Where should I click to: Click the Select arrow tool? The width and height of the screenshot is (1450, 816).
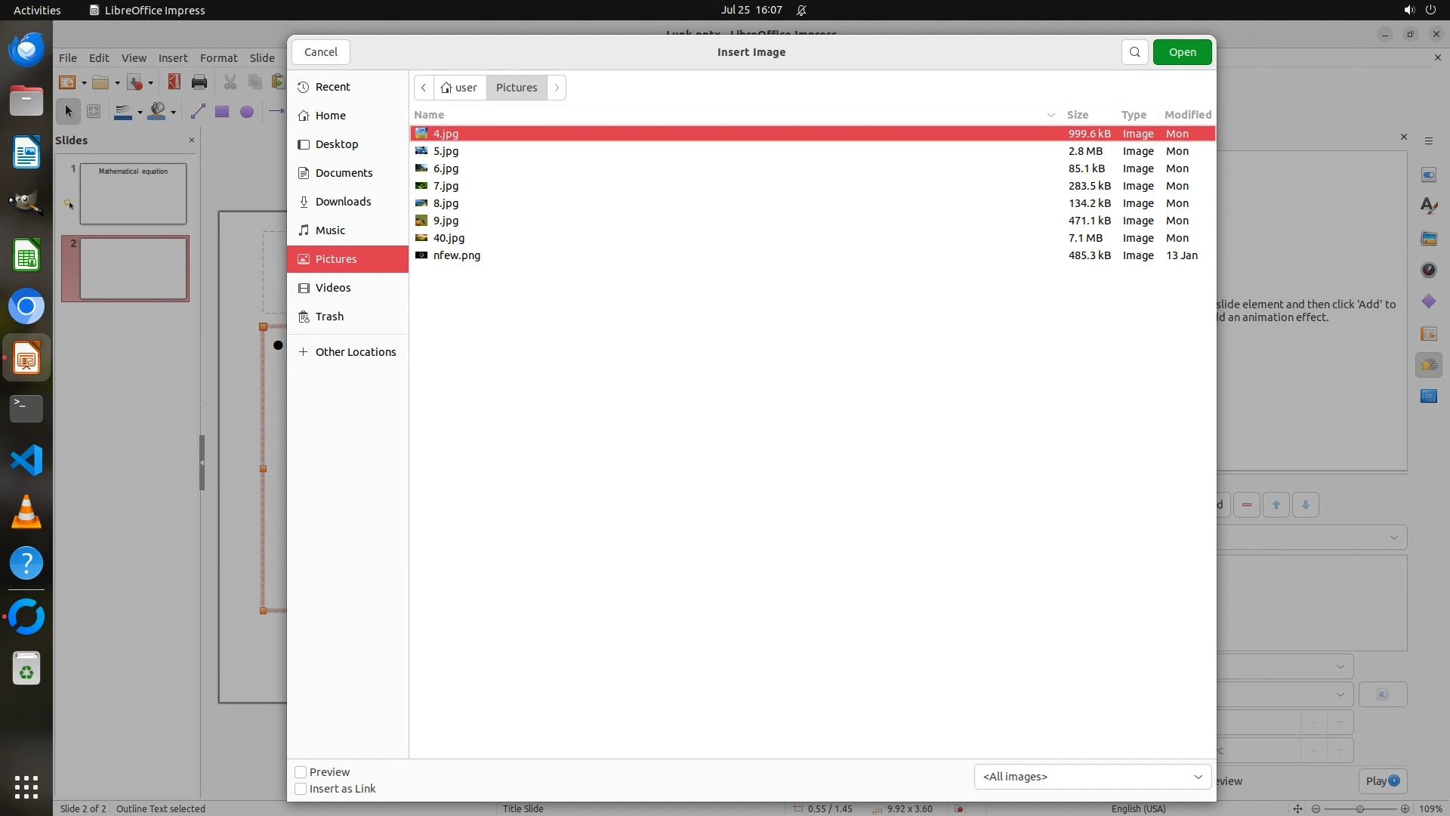point(68,112)
